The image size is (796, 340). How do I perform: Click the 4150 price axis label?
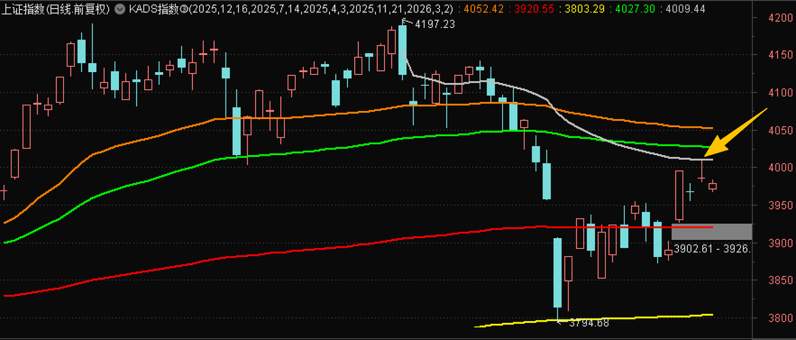[x=779, y=55]
